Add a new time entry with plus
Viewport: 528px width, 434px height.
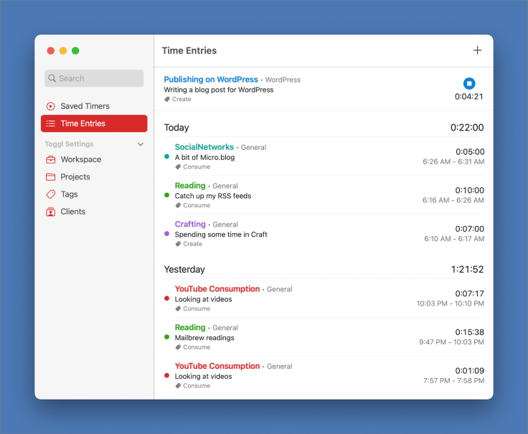point(477,50)
